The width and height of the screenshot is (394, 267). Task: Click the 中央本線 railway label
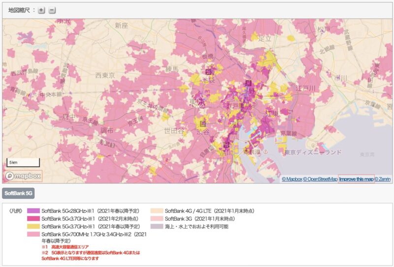[x=51, y=94]
